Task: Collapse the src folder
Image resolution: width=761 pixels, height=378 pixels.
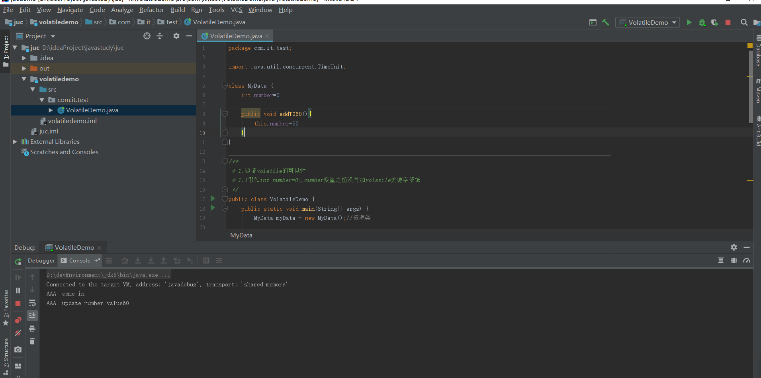Action: coord(33,89)
